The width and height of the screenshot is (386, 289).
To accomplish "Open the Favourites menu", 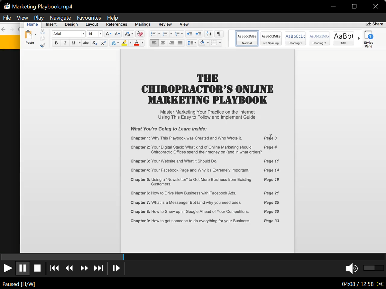I will [x=89, y=18].
